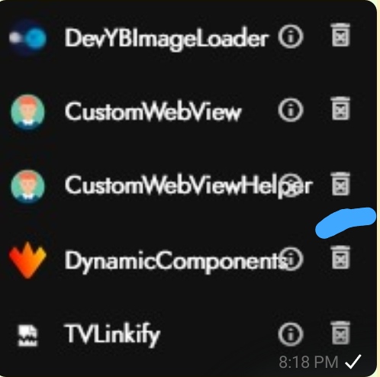Click the TVLinkify extension icon
Screen dimensions: 380x377
(x=27, y=334)
